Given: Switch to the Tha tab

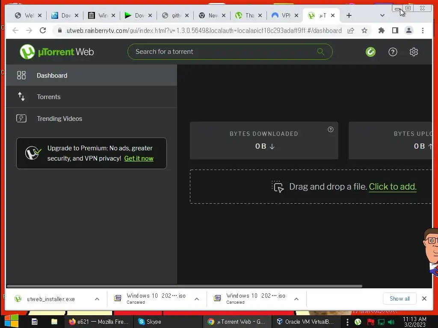Looking at the screenshot, I should click(x=245, y=16).
